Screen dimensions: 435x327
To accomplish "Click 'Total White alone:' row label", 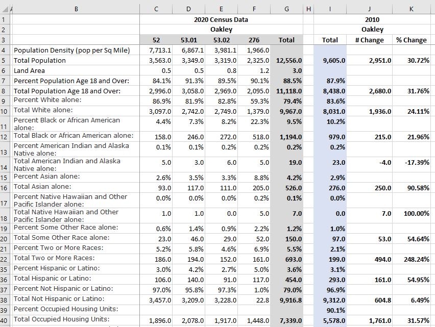I will tap(43, 110).
